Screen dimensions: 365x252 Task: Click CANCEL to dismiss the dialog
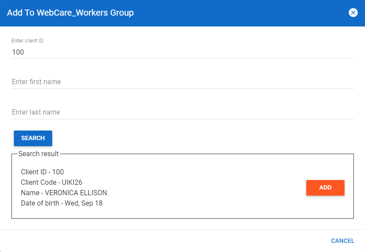[342, 241]
